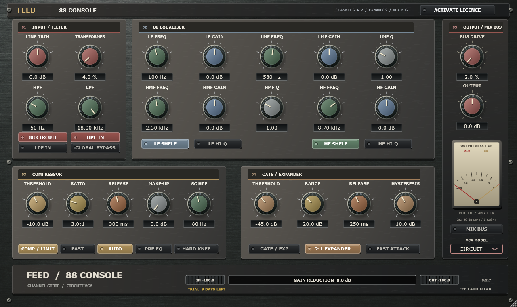Viewport: 517px width, 307px height.
Task: Click the SC HPF knob
Action: (199, 204)
